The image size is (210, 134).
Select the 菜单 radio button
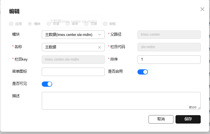tap(68, 24)
